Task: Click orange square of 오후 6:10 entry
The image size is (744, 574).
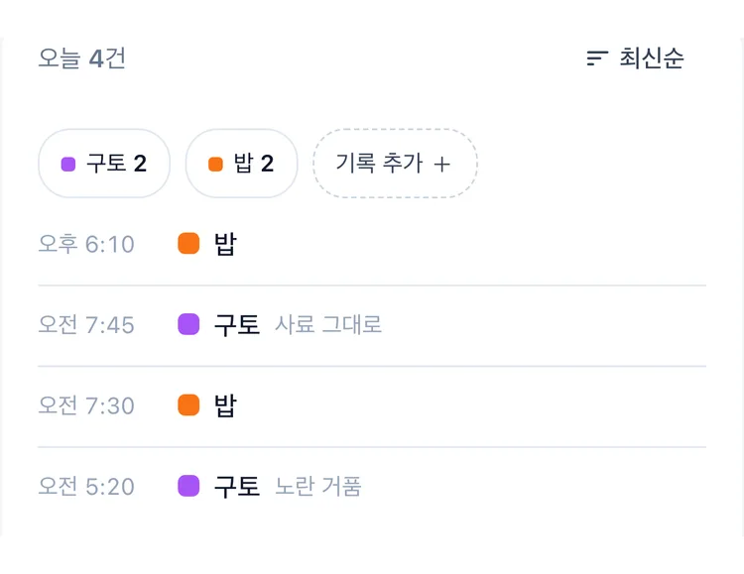Action: tap(188, 244)
